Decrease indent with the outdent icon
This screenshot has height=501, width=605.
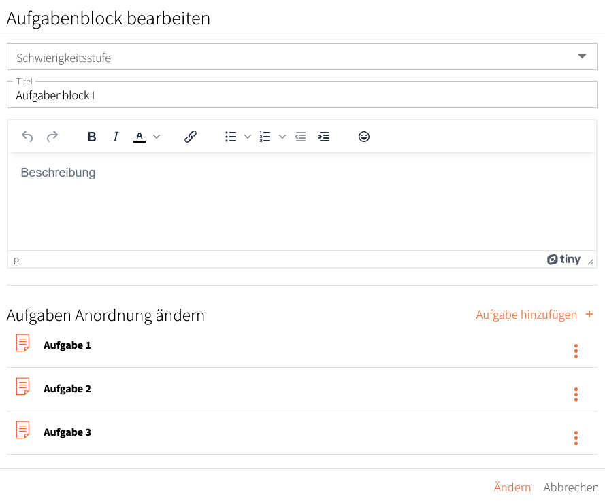pyautogui.click(x=300, y=137)
